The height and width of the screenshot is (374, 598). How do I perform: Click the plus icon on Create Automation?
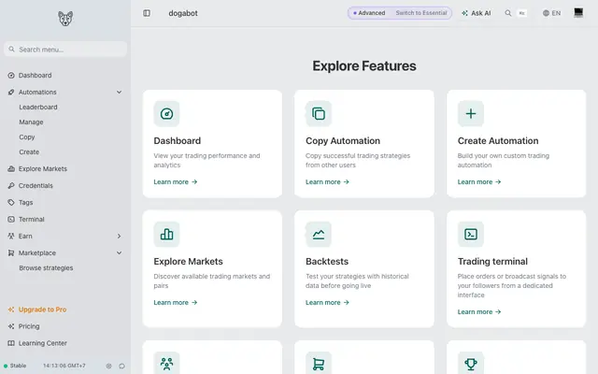pyautogui.click(x=471, y=114)
